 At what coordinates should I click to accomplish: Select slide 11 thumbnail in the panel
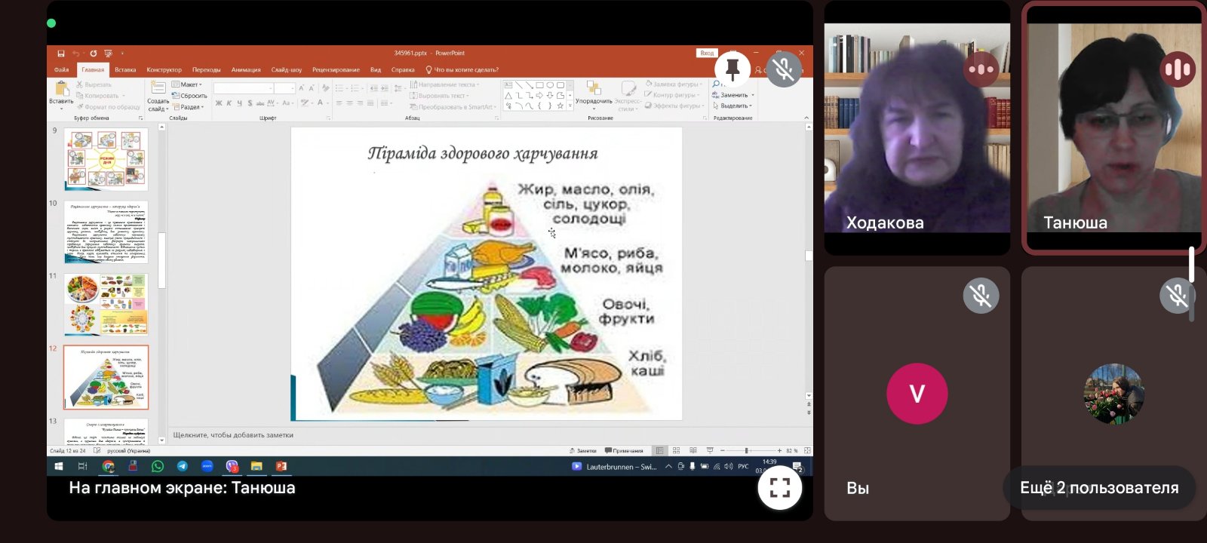[106, 305]
